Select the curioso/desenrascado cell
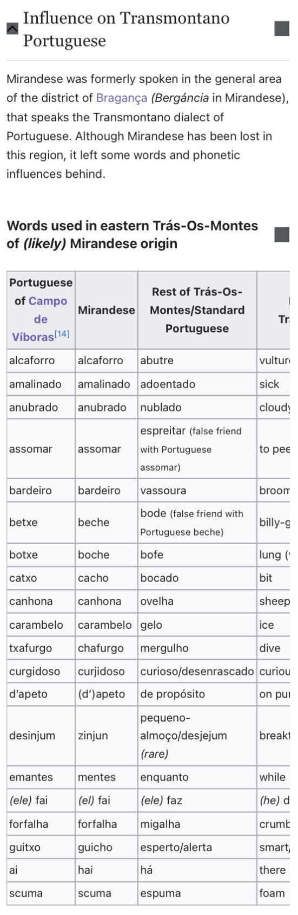 197,671
